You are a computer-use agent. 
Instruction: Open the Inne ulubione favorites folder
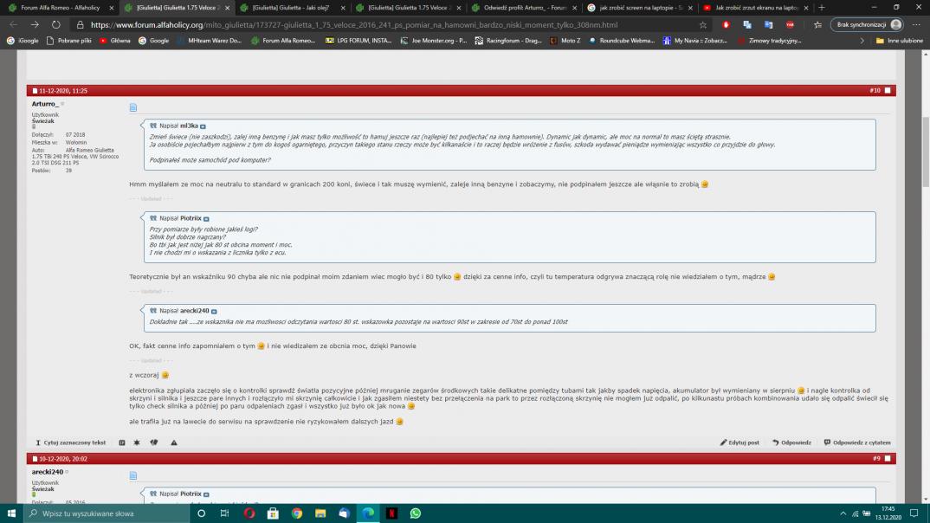tap(899, 41)
